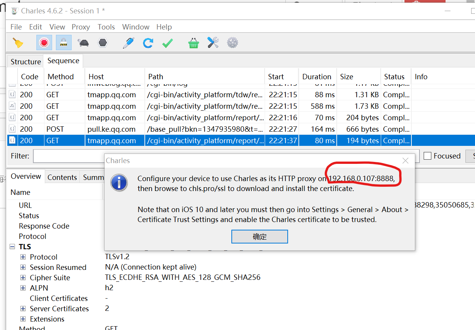The width and height of the screenshot is (475, 330).
Task: Switch to the Sequence tab
Action: (x=63, y=61)
